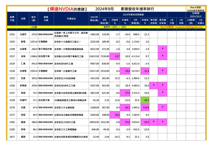
Task: Click 英業達 row's single-month record-high asterisk
Action: [153, 85]
